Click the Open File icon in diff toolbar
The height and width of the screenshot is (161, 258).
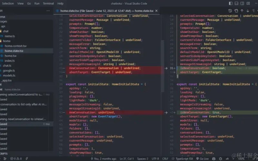point(236,11)
